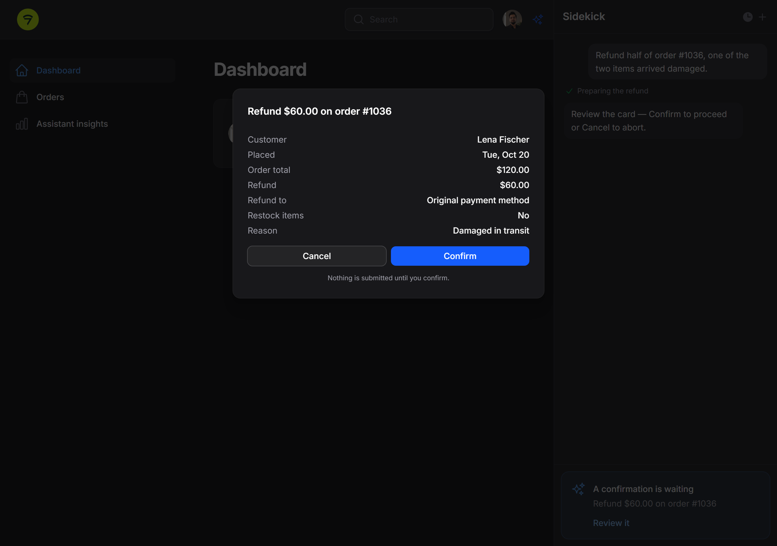Click A confirmation is waiting heading
The image size is (777, 546).
point(643,489)
